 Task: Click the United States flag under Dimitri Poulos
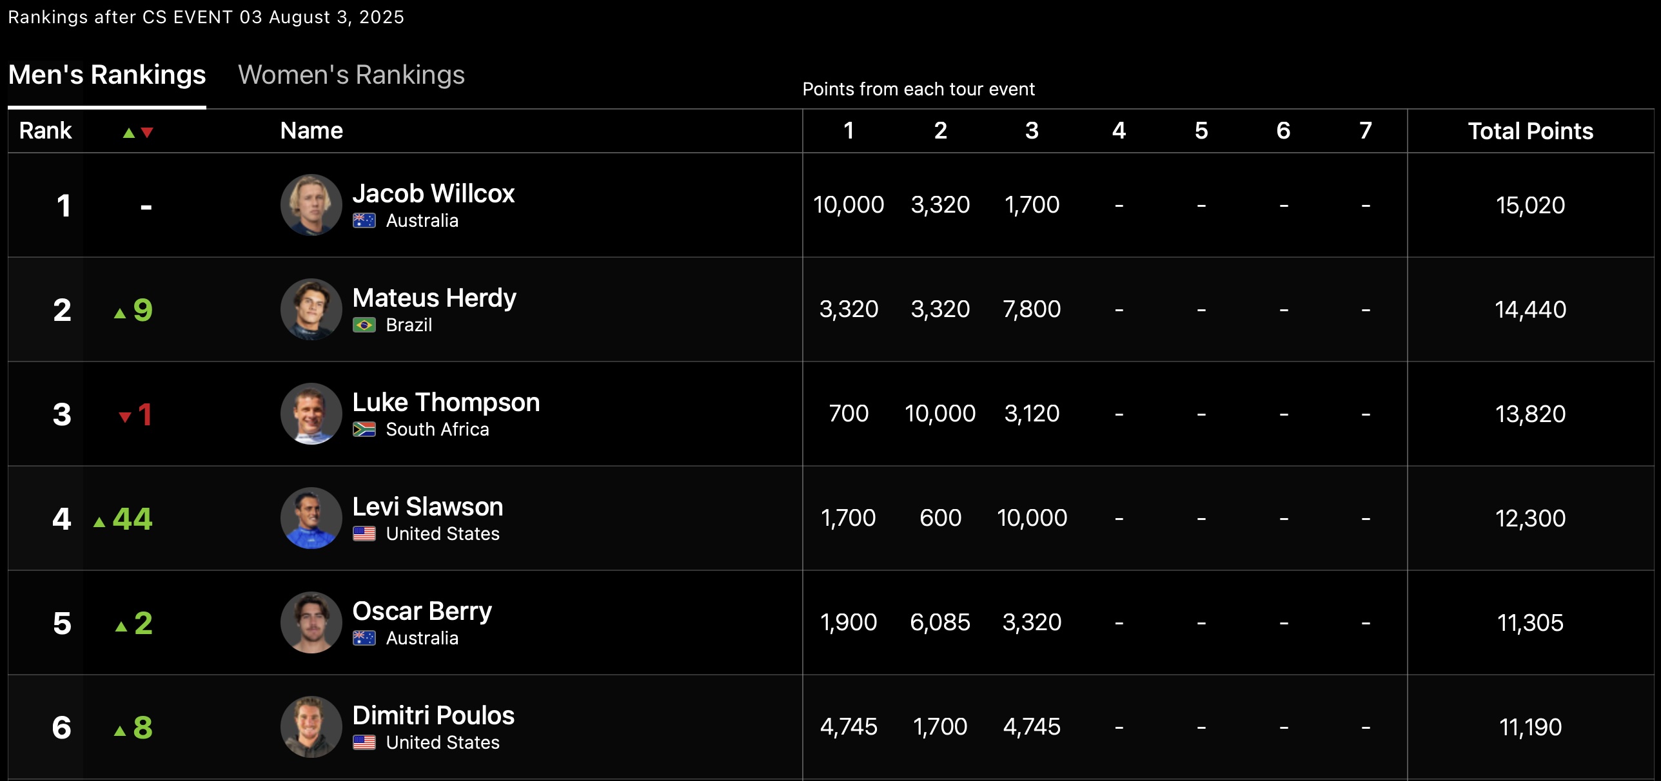[x=364, y=743]
